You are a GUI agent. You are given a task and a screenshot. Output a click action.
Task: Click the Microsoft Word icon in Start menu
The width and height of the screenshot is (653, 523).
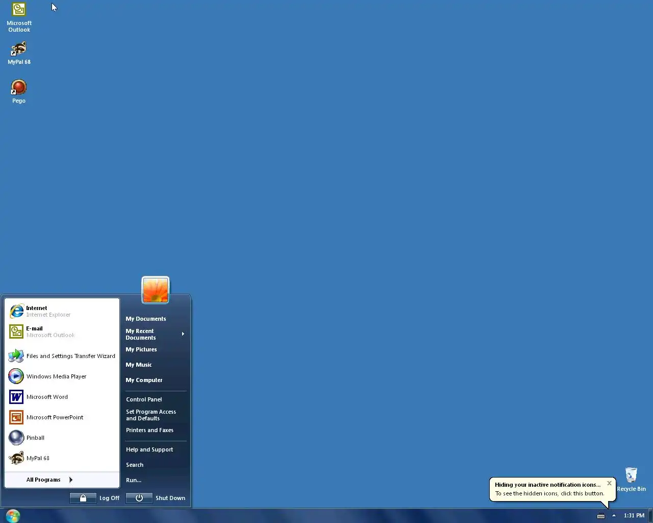point(16,397)
